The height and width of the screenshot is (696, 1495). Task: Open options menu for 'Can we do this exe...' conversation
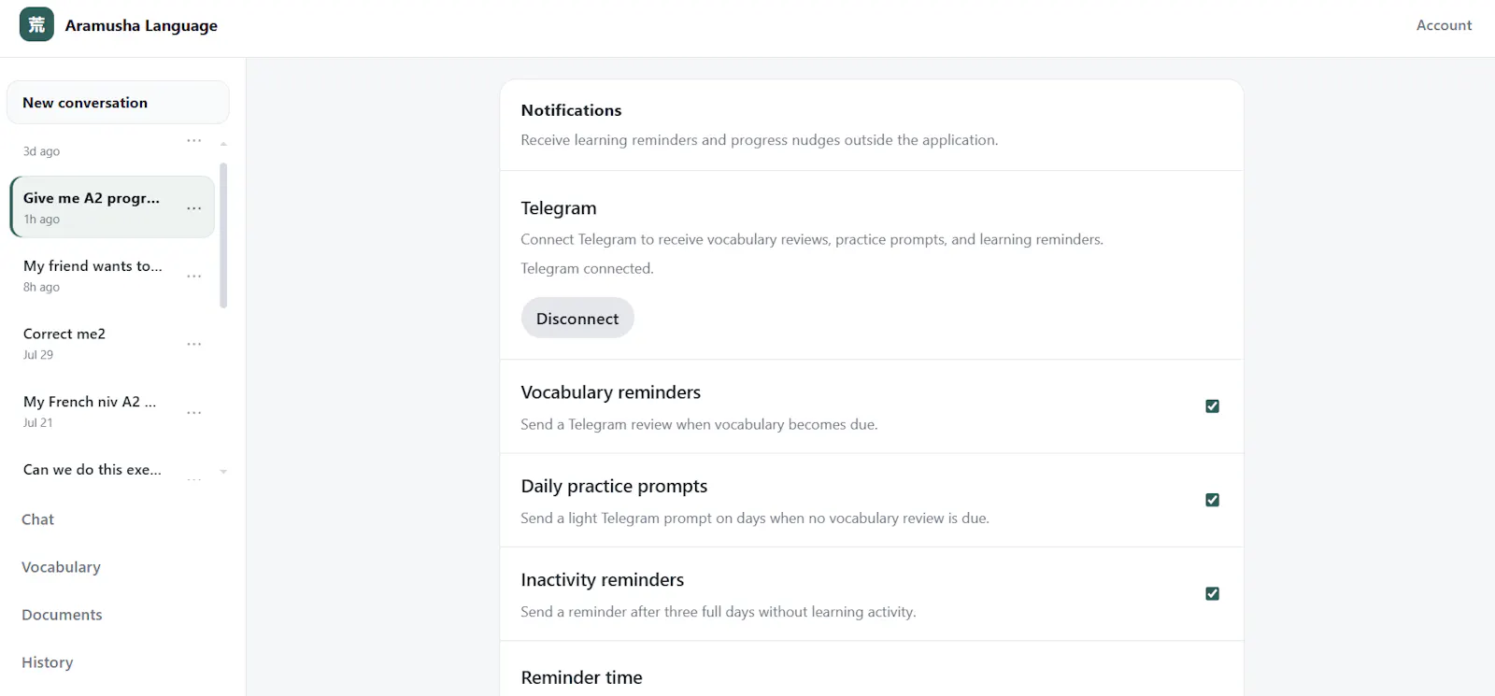194,479
